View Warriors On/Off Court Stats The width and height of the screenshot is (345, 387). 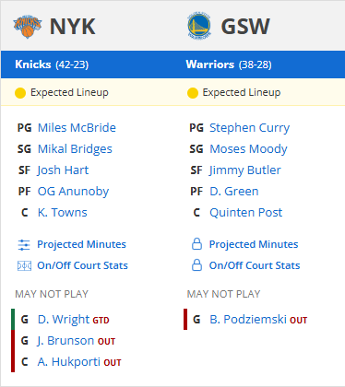[255, 265]
